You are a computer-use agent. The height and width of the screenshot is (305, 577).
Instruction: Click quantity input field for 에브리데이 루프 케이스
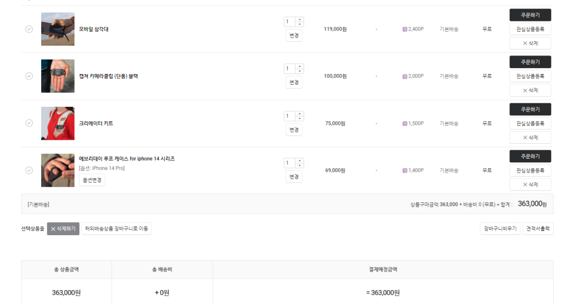[x=290, y=163]
